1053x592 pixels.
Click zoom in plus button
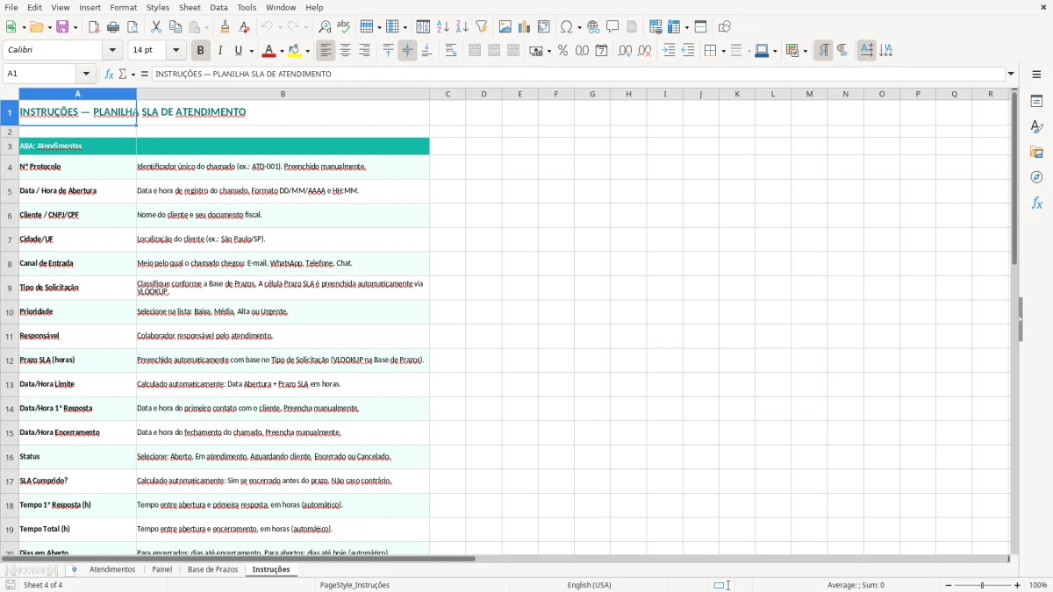(1018, 585)
